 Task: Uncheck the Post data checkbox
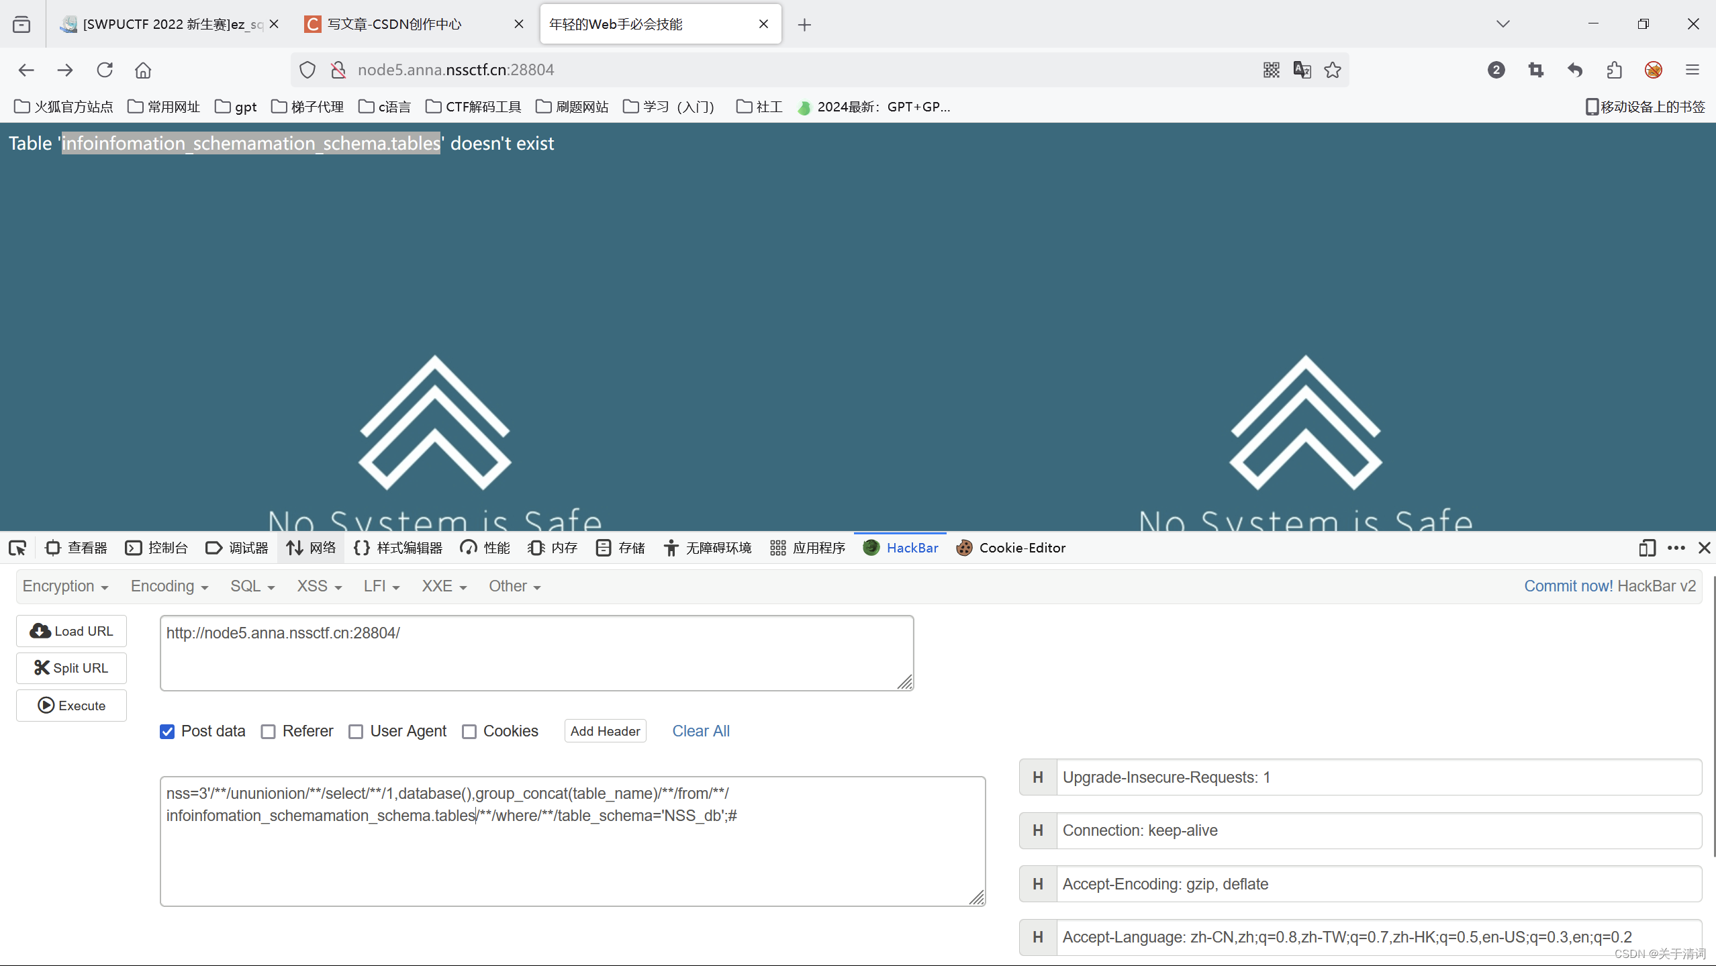click(x=167, y=731)
